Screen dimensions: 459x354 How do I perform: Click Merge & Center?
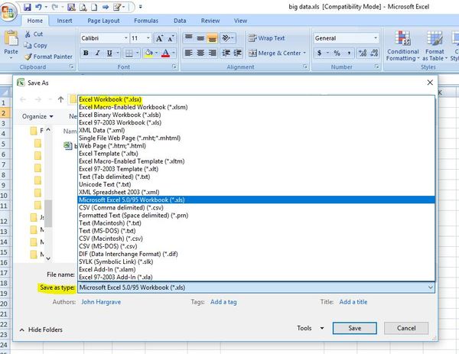[x=277, y=53]
